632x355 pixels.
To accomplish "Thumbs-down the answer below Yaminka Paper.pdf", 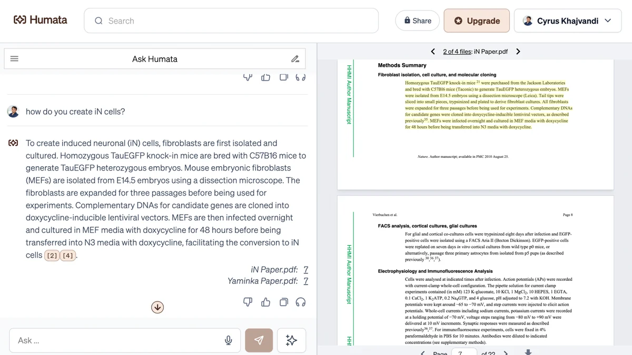I will pyautogui.click(x=248, y=302).
